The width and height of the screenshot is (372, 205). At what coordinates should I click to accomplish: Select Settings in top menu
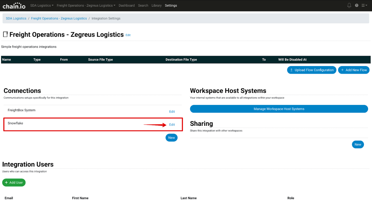171,6
